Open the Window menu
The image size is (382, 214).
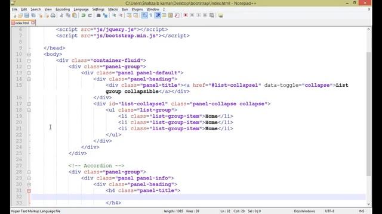click(x=153, y=10)
